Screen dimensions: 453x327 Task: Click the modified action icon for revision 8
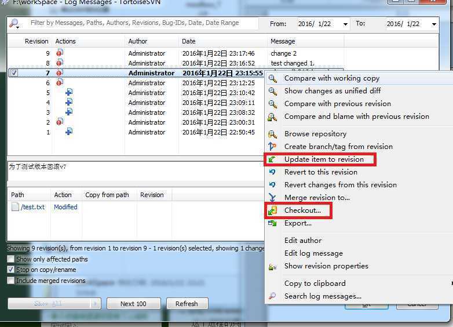point(60,63)
